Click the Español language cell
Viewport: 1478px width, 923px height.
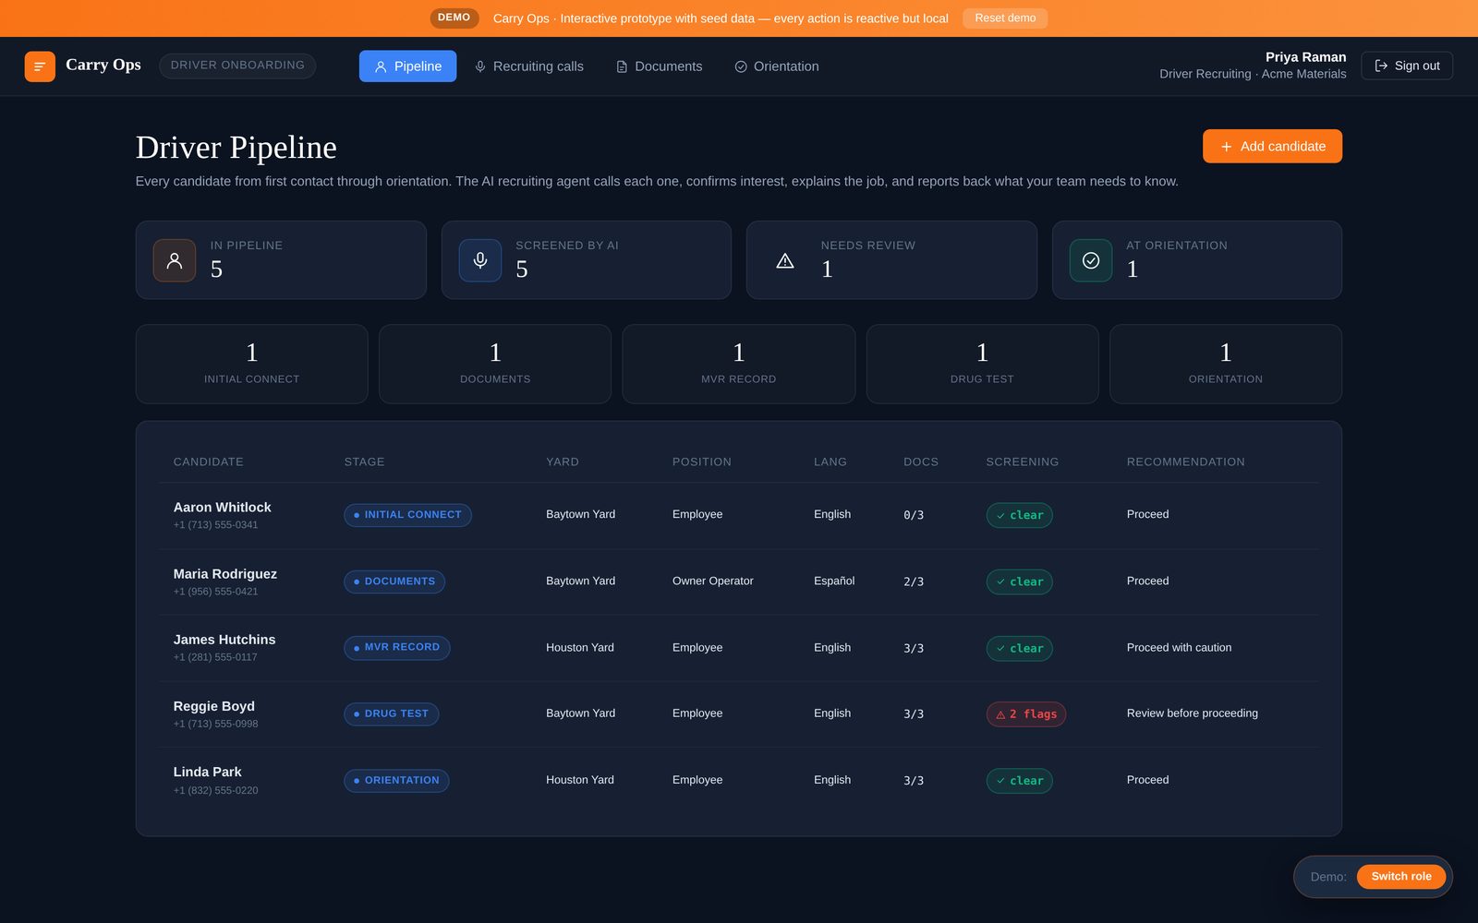point(834,581)
